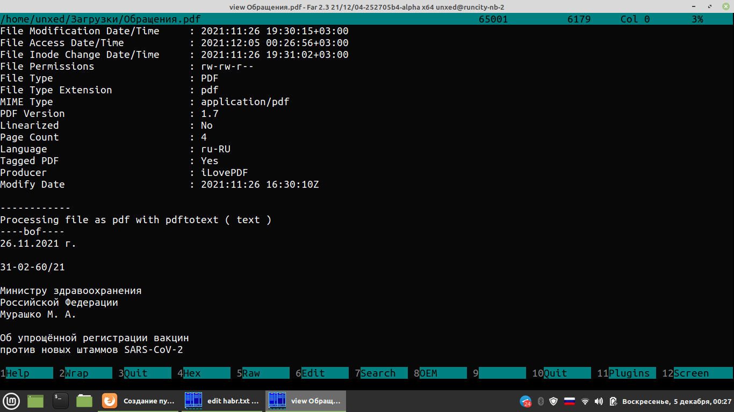Screen dimensions: 734x412
Task: Click the producer value iLovePDF
Action: (x=225, y=173)
